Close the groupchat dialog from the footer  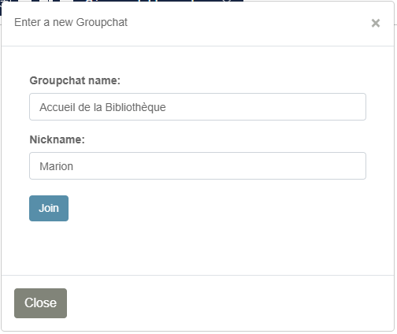pyautogui.click(x=40, y=303)
